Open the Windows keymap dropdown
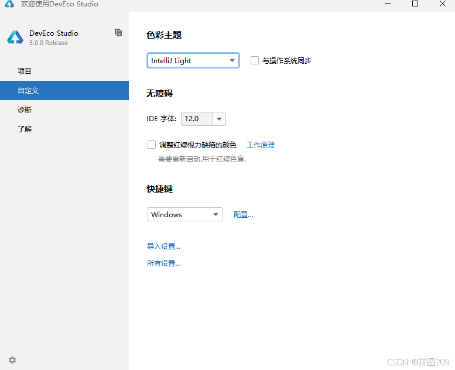 click(185, 214)
